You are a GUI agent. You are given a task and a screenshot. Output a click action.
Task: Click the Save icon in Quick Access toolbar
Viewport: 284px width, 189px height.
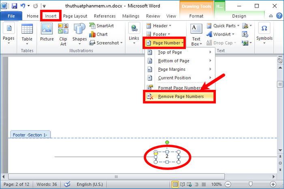pyautogui.click(x=14, y=6)
